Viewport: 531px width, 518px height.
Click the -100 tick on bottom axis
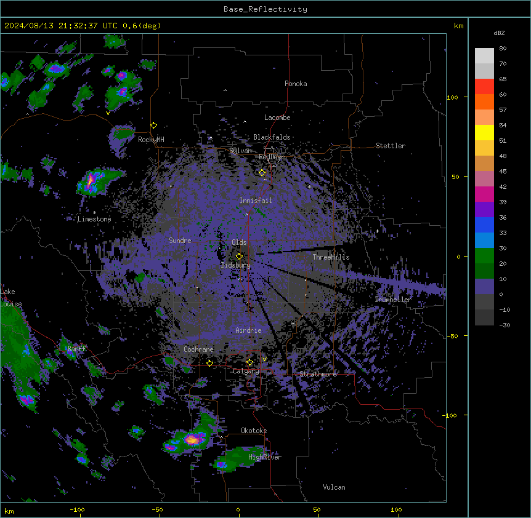77,509
